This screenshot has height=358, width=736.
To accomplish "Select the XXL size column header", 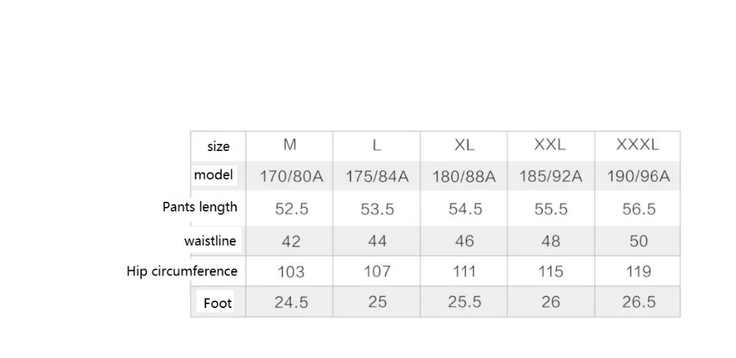I will 550,144.
